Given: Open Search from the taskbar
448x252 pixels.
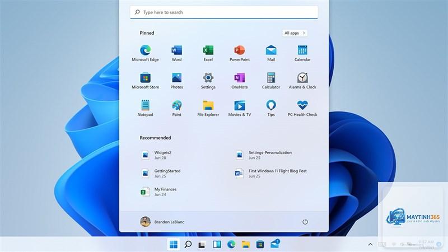Looking at the screenshot, I should coord(188,244).
